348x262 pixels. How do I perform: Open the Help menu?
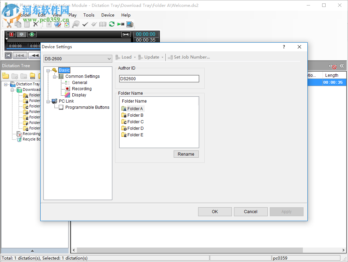pyautogui.click(x=126, y=15)
